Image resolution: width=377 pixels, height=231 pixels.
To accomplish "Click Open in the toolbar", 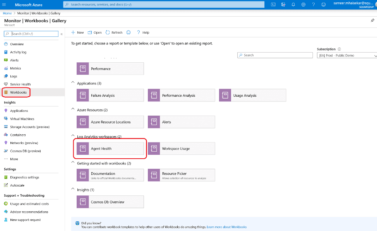I will (95, 33).
